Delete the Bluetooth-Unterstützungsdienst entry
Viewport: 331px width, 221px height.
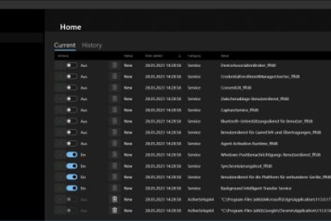[x=115, y=121]
